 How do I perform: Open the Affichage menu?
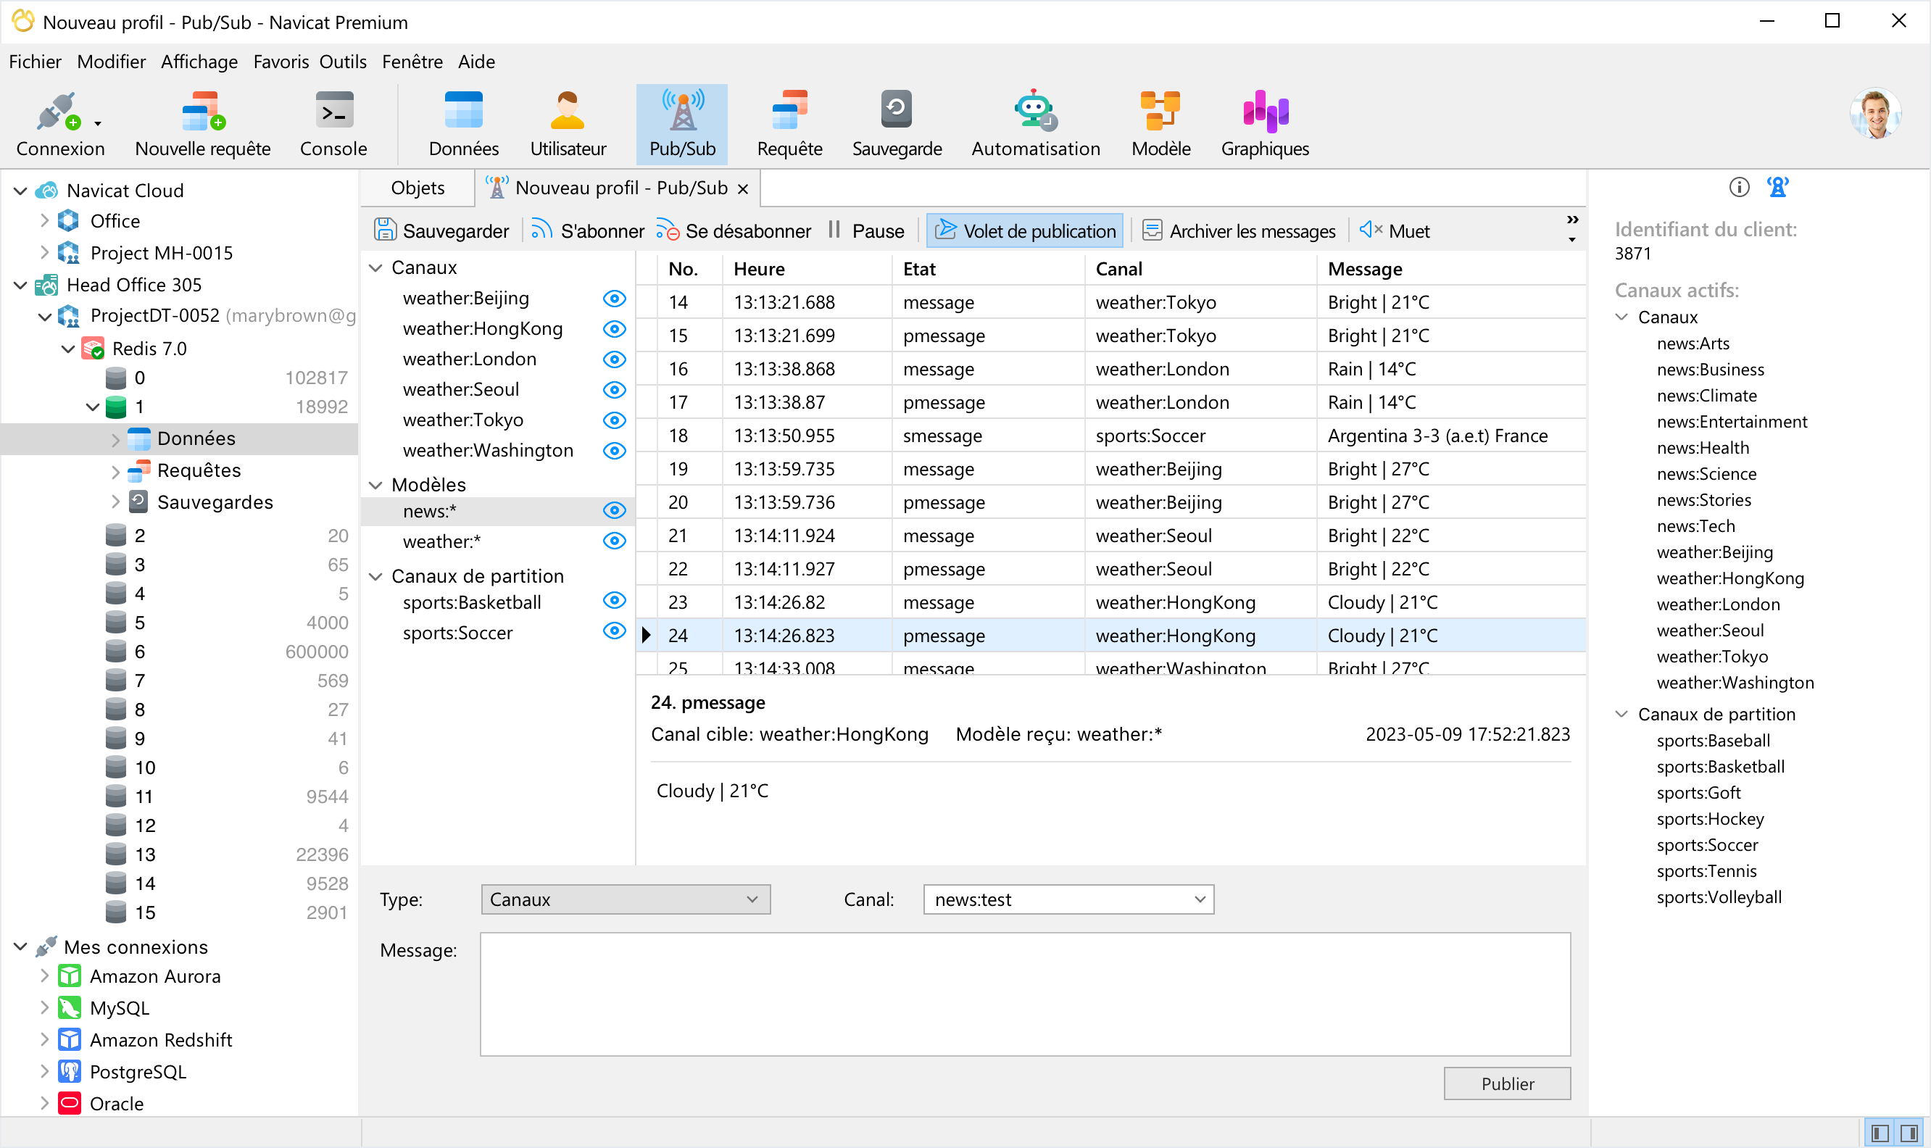click(199, 62)
